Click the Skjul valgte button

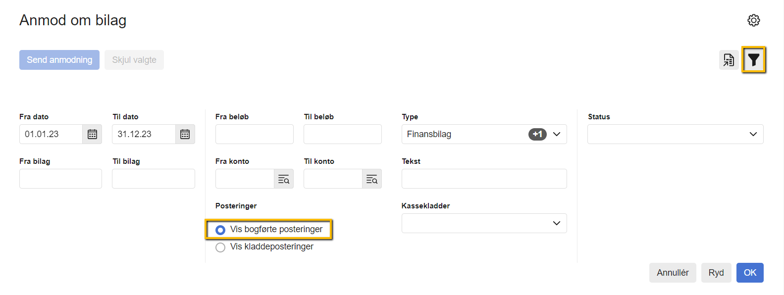coord(134,60)
